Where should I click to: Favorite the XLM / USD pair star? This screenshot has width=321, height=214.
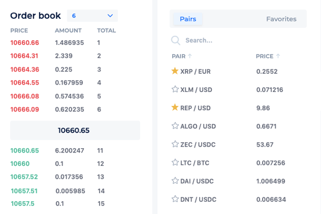[174, 89]
